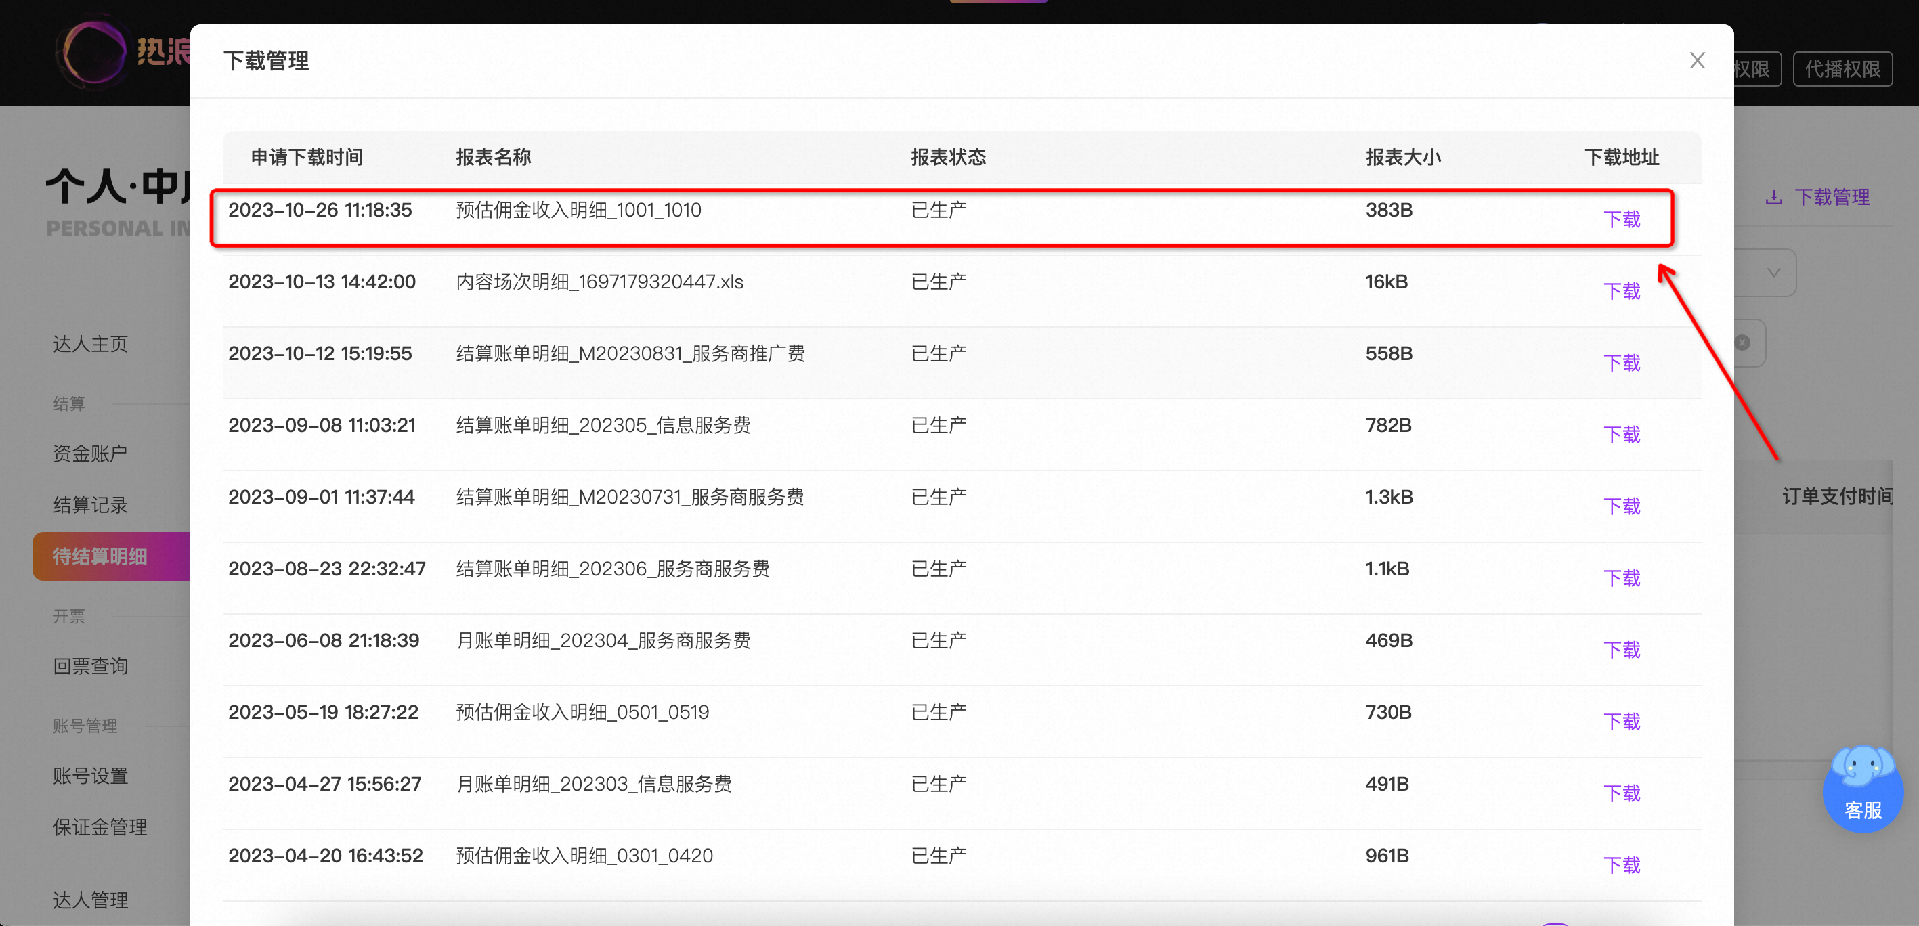Click the 报表状态 column header
This screenshot has height=926, width=1919.
(948, 157)
